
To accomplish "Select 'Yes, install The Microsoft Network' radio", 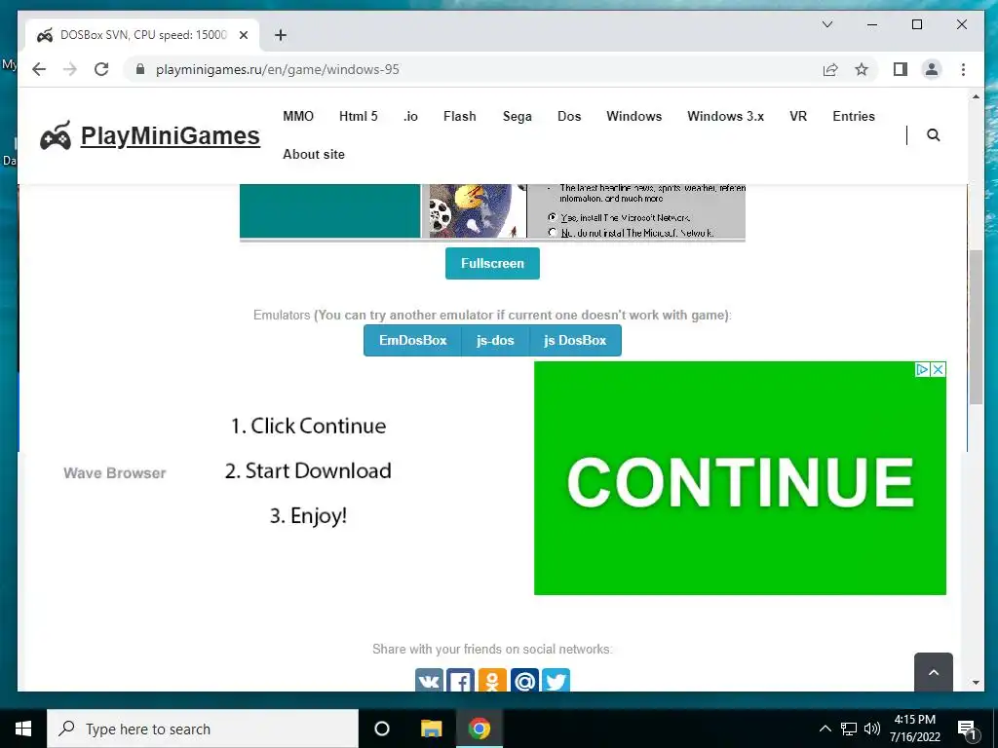I will [x=553, y=217].
